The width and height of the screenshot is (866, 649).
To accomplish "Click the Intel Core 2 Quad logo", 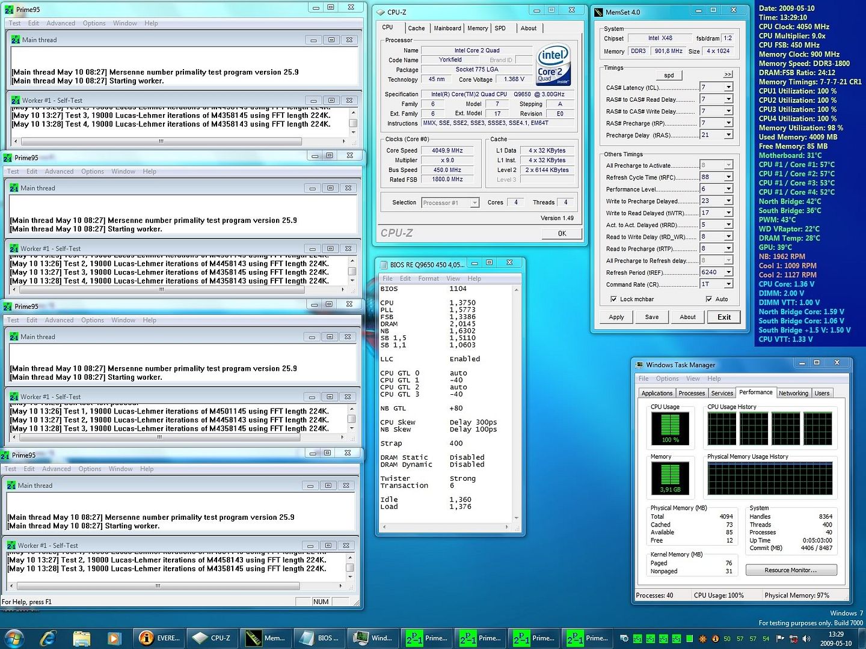I will pyautogui.click(x=553, y=65).
